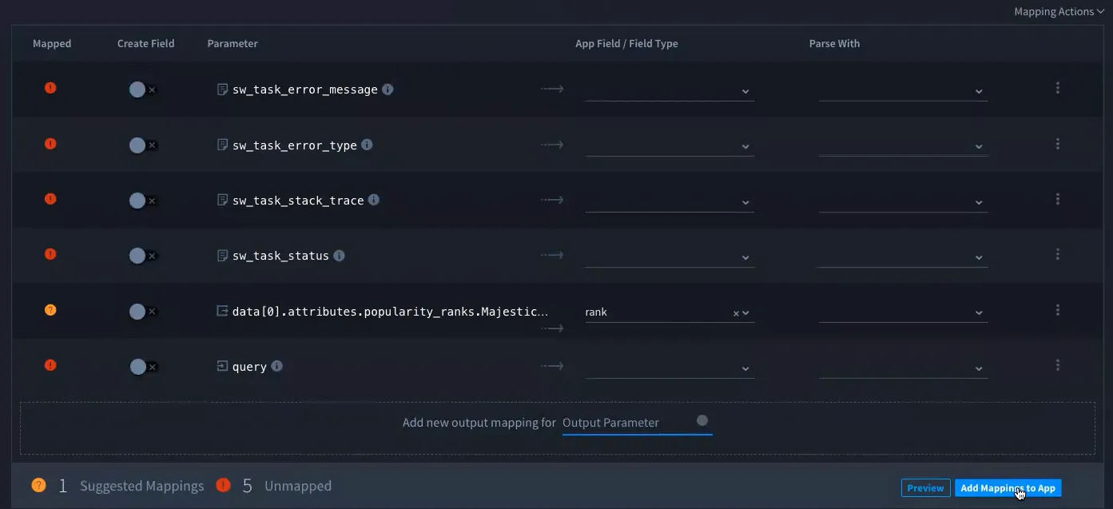1113x509 pixels.
Task: Open Parse With dropdown for sw_task_error_message
Action: point(903,91)
